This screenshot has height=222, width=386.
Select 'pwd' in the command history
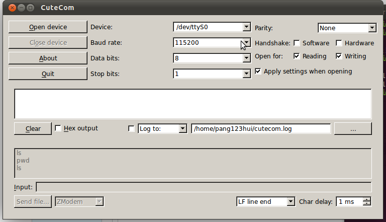23,160
